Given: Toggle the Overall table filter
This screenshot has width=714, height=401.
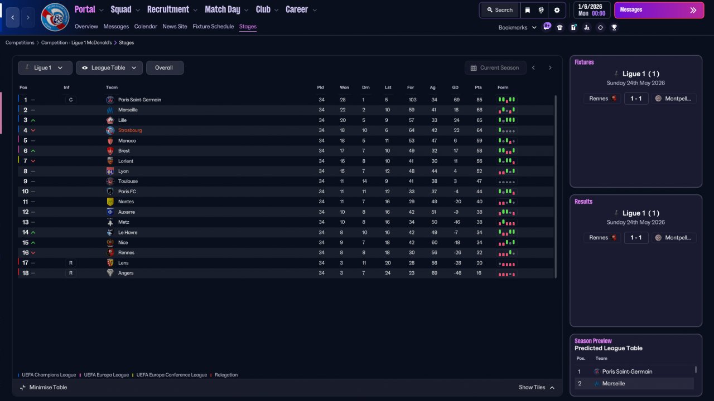Looking at the screenshot, I should 165,68.
